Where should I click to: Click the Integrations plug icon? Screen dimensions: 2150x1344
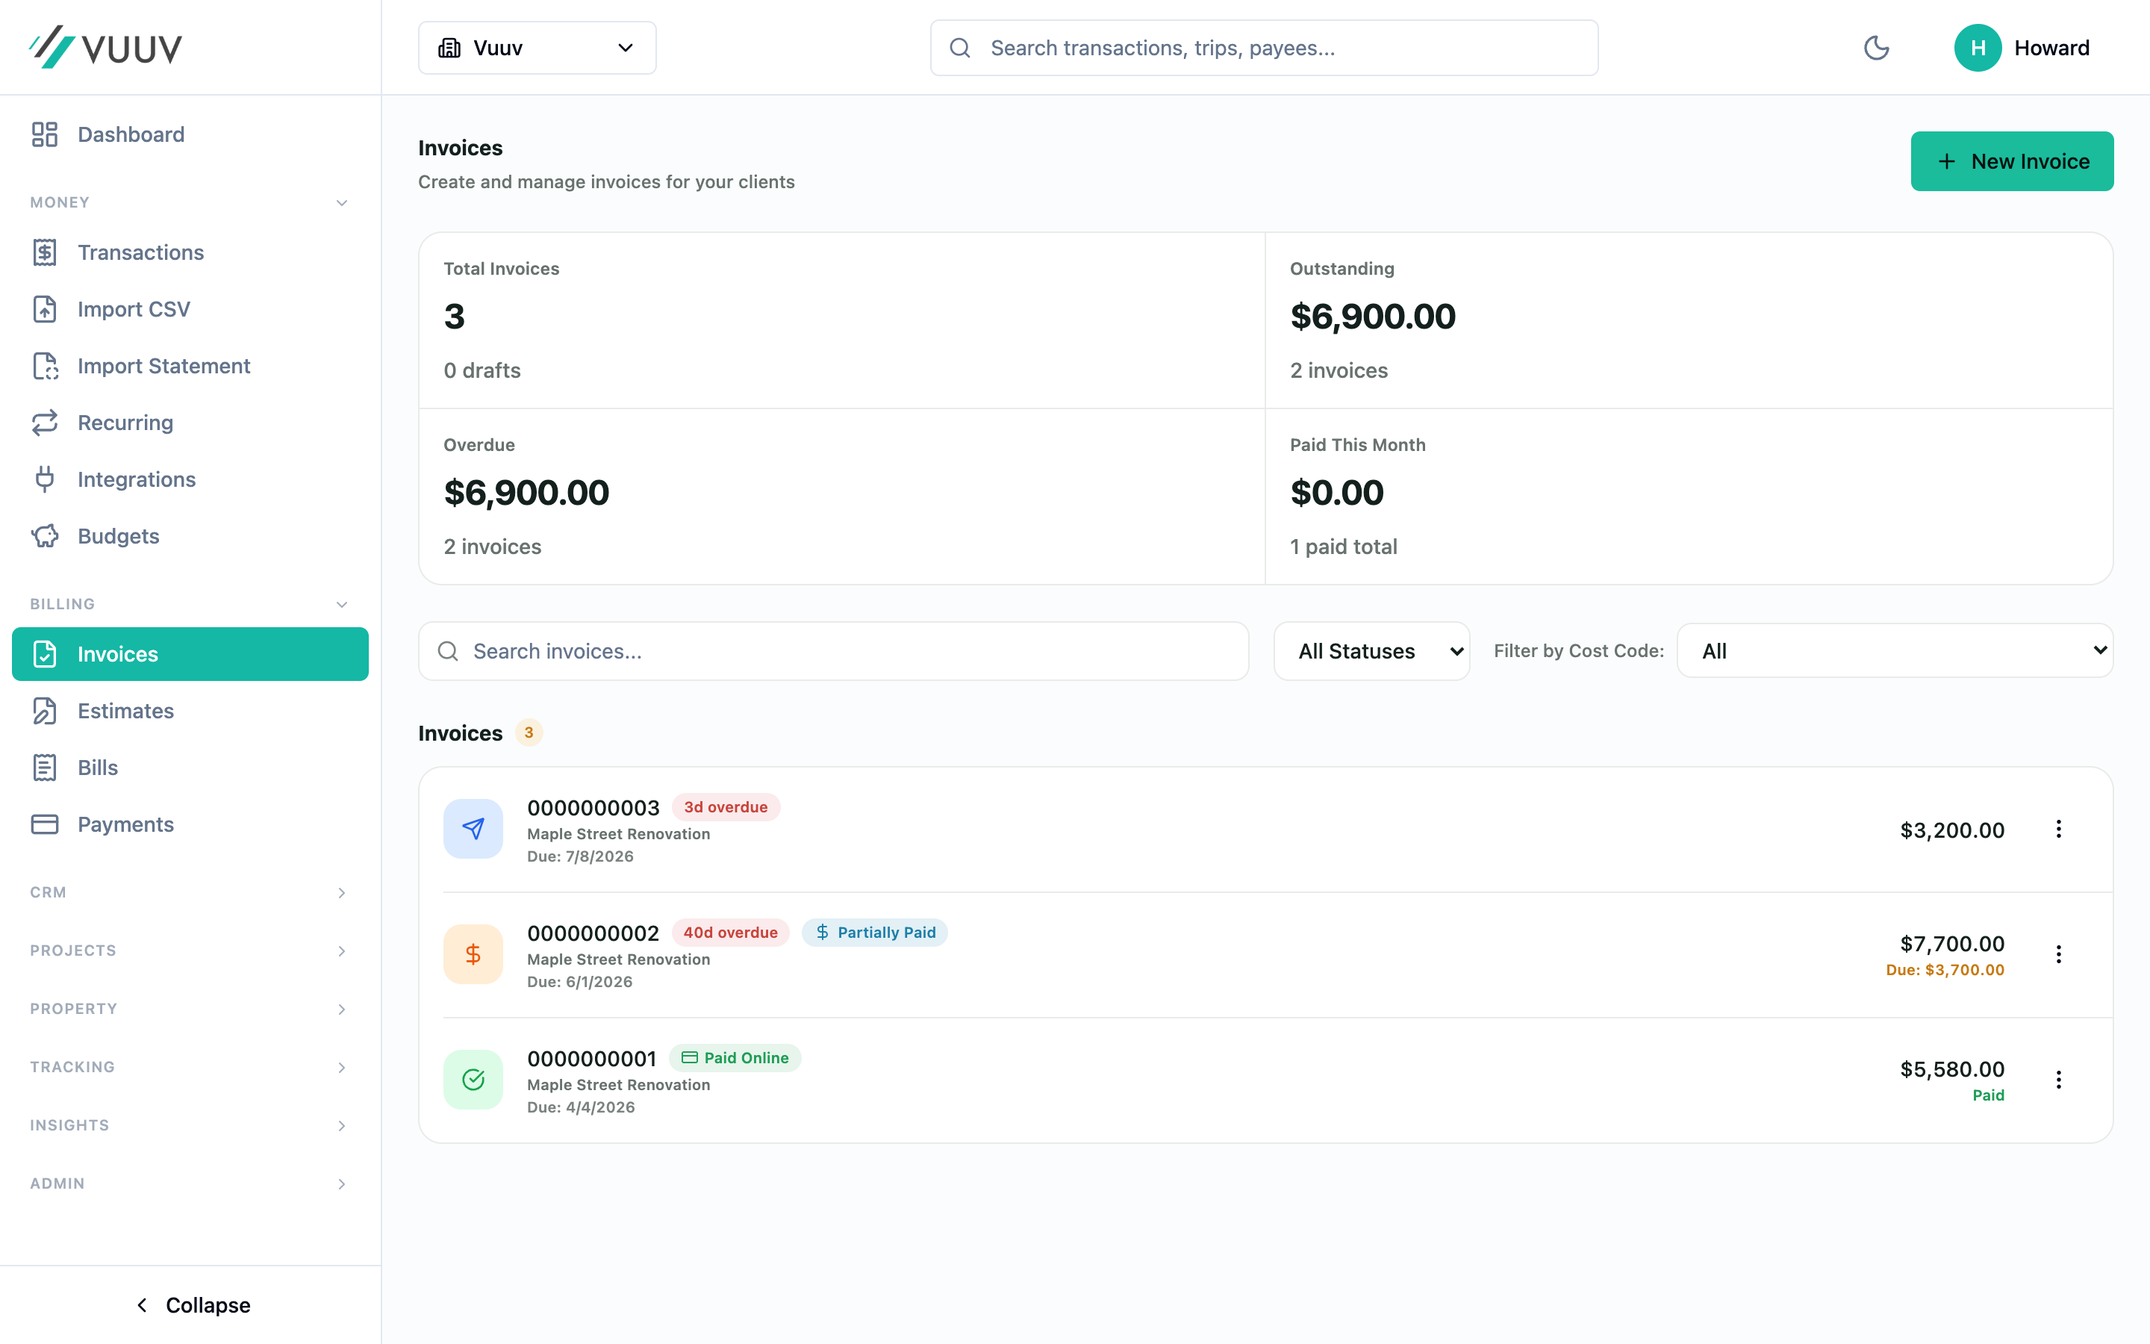tap(45, 479)
